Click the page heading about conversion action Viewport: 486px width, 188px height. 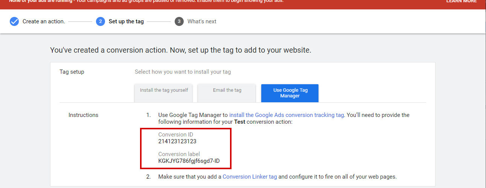pyautogui.click(x=181, y=50)
